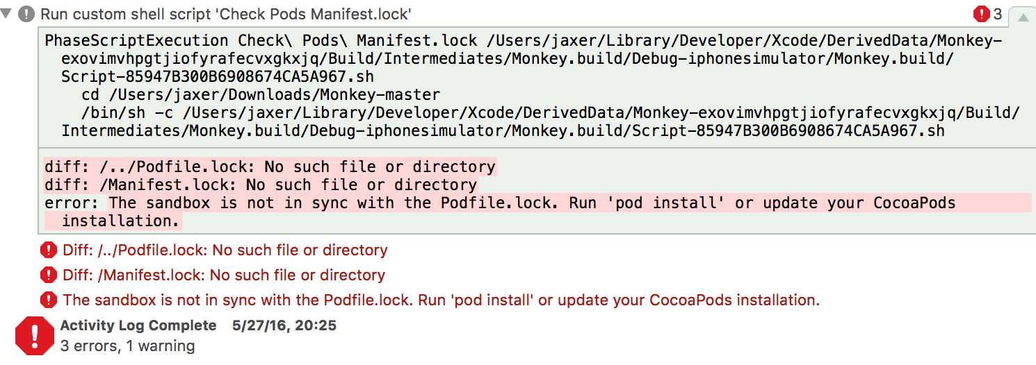The image size is (1036, 365).
Task: Click the '3 errors, 1 warning' summary text
Action: point(127,346)
